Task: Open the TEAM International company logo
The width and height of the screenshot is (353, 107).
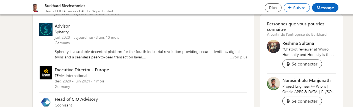Action: 46,73
